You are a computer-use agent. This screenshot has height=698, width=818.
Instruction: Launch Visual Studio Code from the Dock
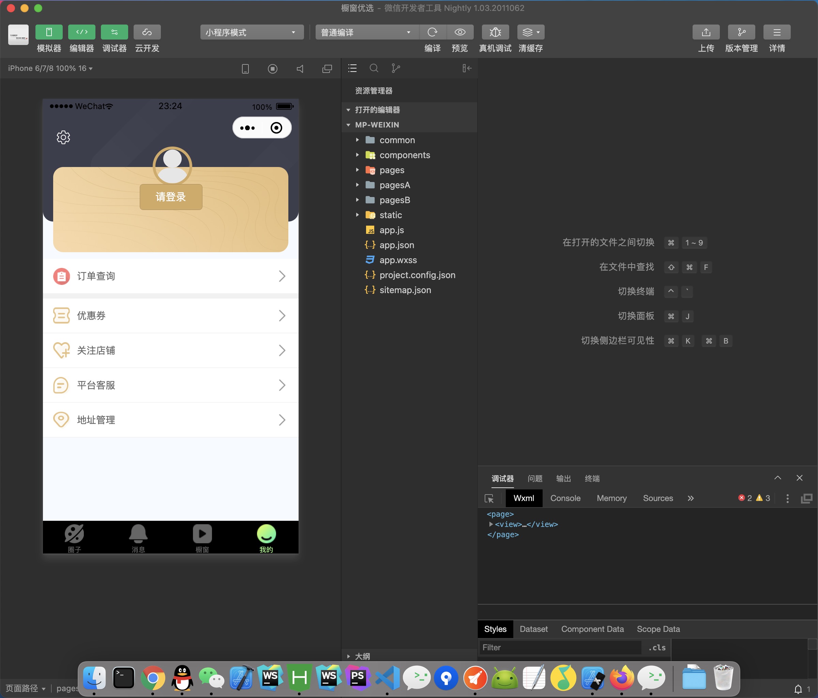click(x=388, y=678)
